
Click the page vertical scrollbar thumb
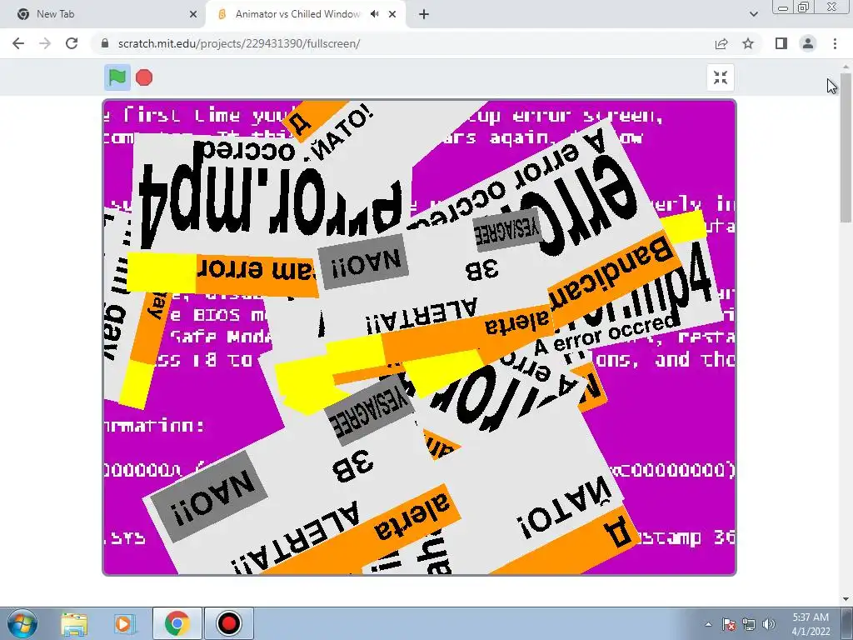(x=846, y=147)
